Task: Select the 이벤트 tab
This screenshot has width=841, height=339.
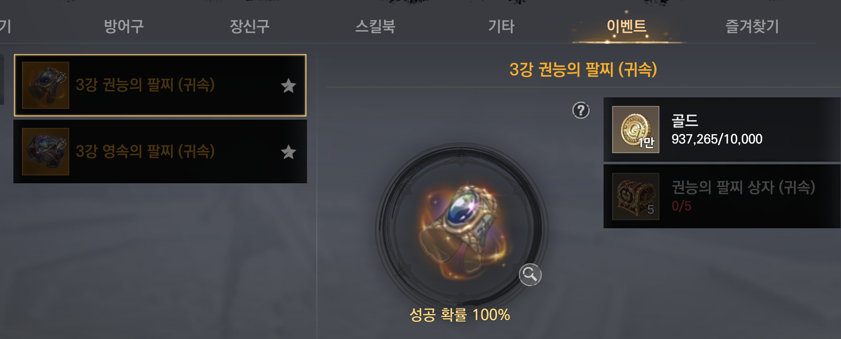Action: click(627, 26)
